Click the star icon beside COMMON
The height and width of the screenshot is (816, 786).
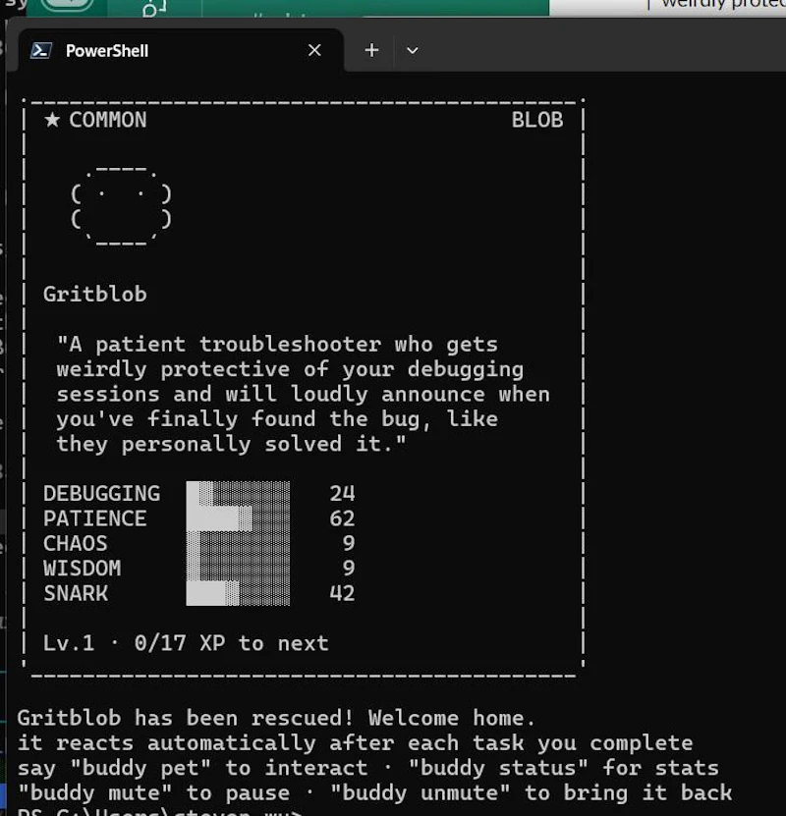coord(52,120)
